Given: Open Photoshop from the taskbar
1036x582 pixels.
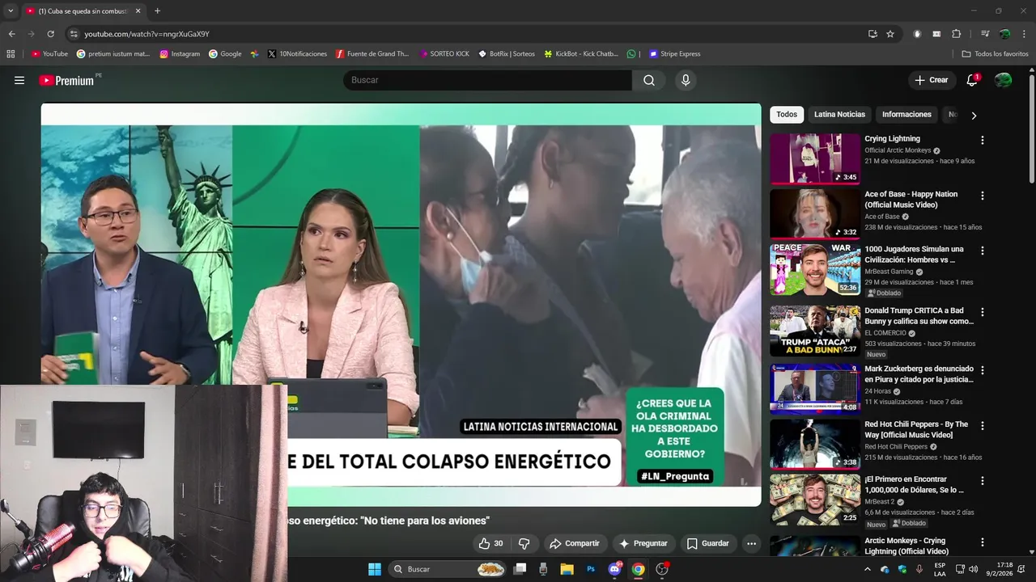Looking at the screenshot, I should click(x=591, y=569).
